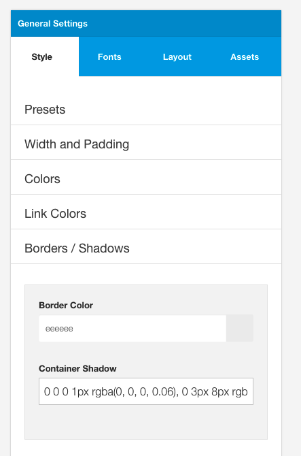Place cursor on the eeeeee hex value

59,329
